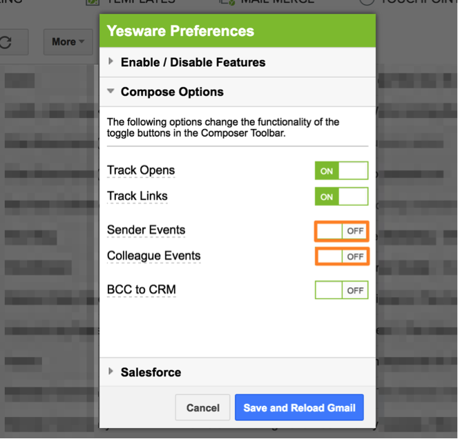Click the BCC to CRM label

pos(142,289)
